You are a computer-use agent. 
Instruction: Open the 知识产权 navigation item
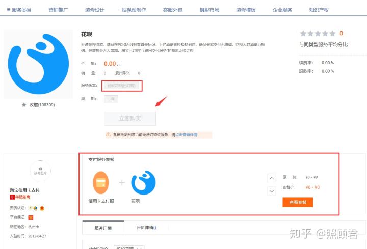[x=319, y=10]
